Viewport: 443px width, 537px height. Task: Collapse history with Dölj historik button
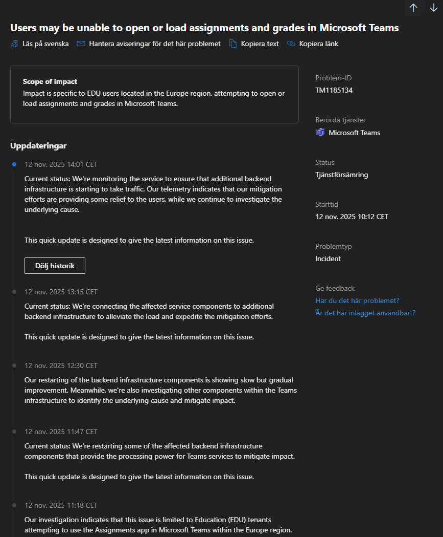click(x=55, y=266)
